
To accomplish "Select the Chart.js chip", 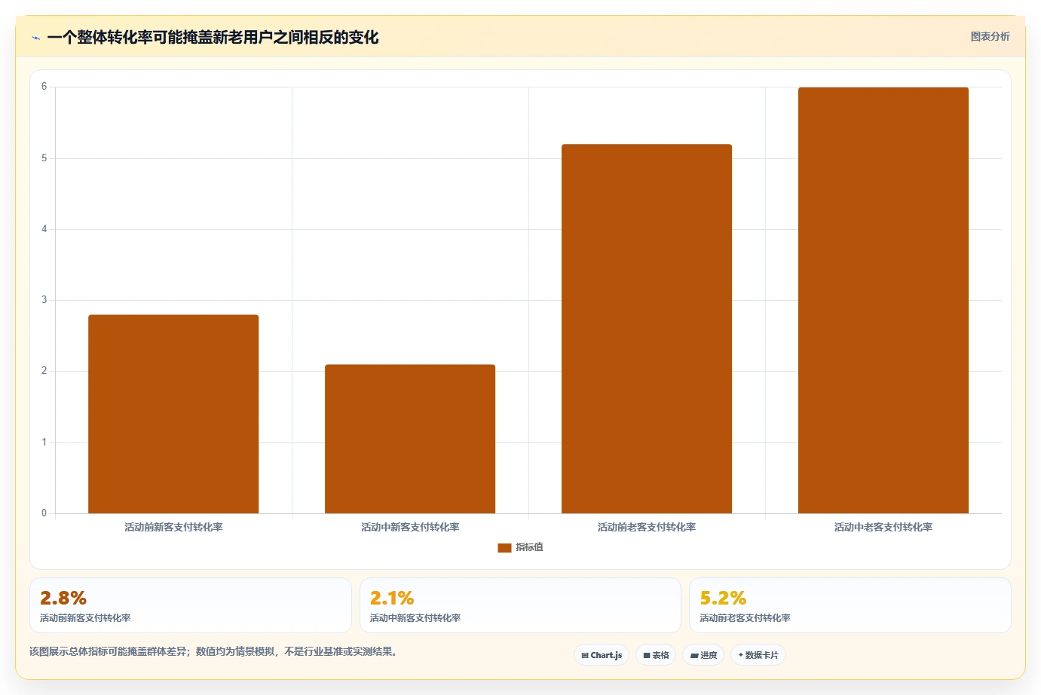I will point(602,655).
